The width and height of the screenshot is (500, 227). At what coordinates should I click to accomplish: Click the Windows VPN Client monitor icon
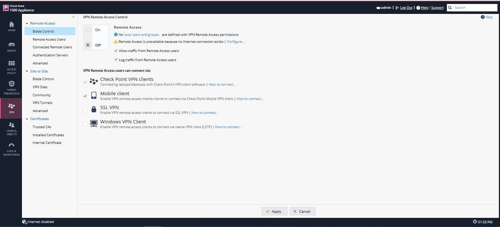tap(94, 124)
